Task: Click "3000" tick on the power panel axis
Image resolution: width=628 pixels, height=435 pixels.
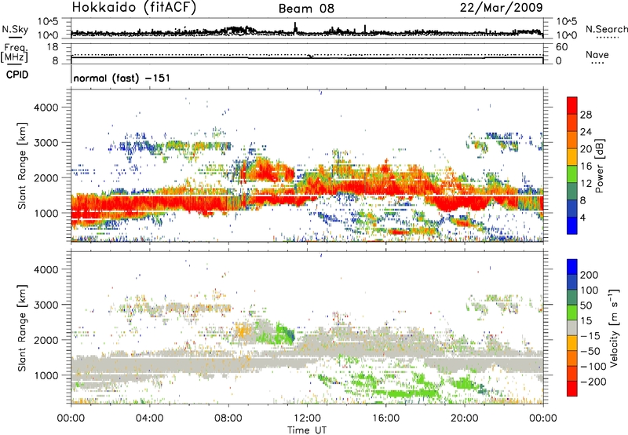Action: point(46,142)
